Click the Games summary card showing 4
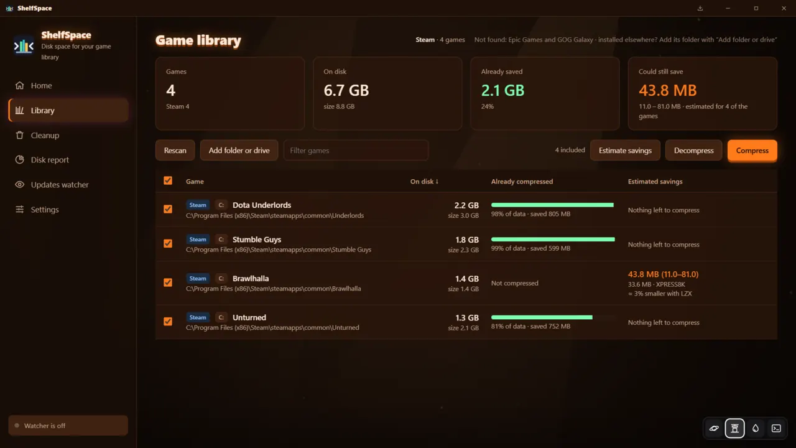The image size is (796, 448). 230,93
